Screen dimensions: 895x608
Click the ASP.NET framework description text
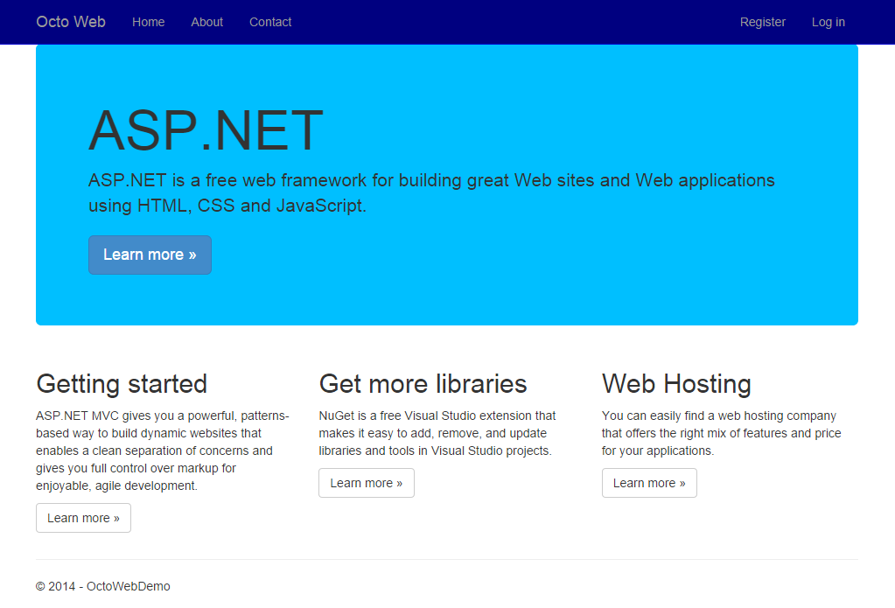point(430,192)
